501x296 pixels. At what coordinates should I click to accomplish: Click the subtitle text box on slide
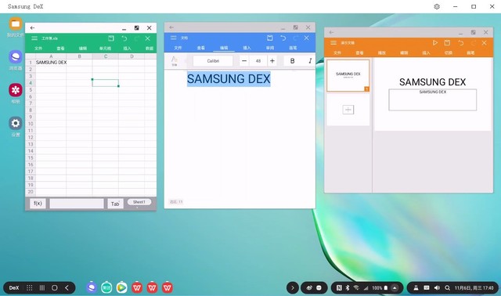coord(432,99)
